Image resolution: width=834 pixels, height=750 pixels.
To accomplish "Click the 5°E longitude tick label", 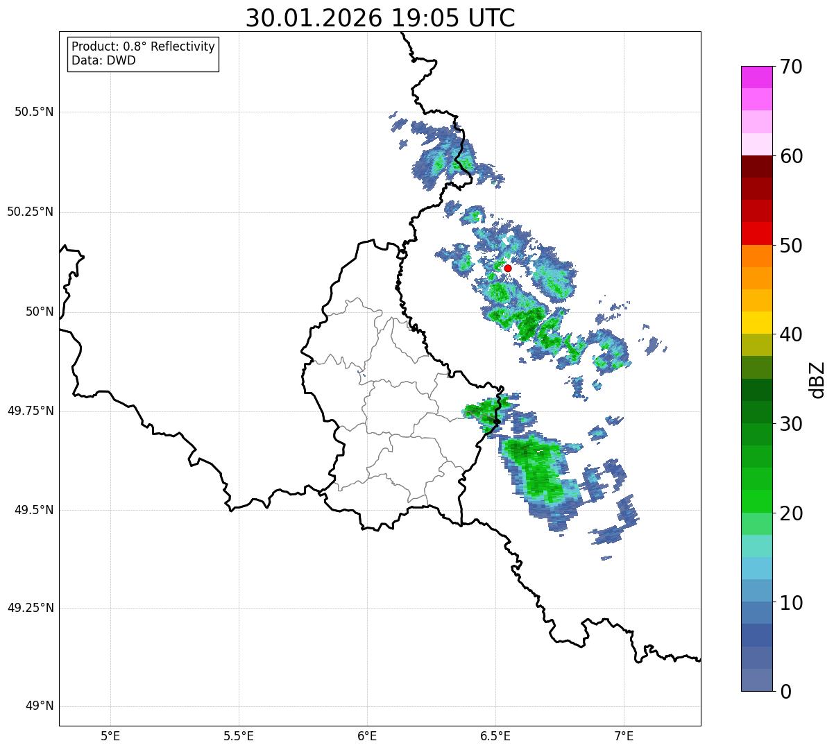I will tap(110, 736).
